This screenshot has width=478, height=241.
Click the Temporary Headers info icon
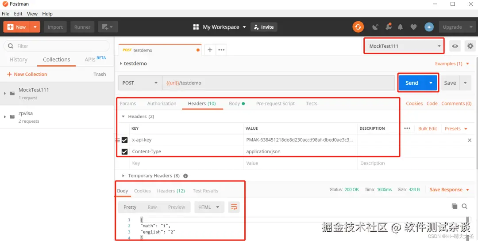185,176
